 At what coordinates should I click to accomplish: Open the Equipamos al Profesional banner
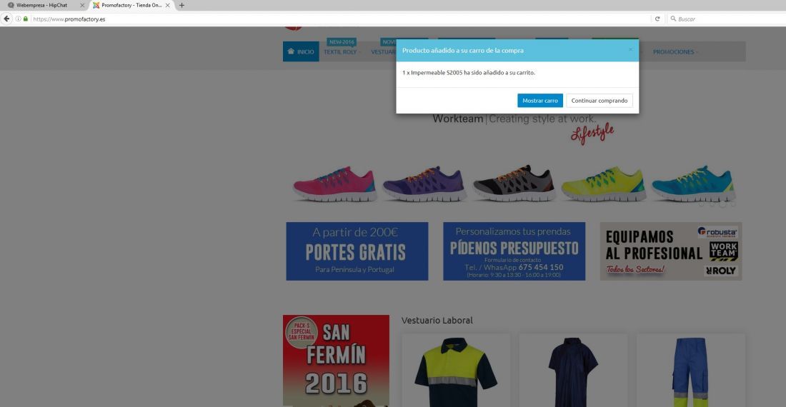[x=671, y=251]
